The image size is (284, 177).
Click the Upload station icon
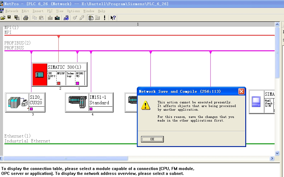(x=57, y=18)
